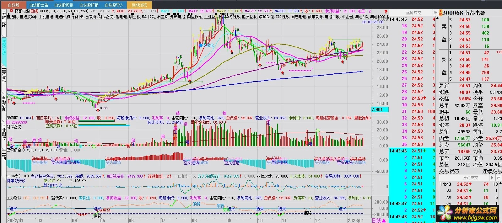Click sell level 3 price 24.55

[x=465, y=33]
